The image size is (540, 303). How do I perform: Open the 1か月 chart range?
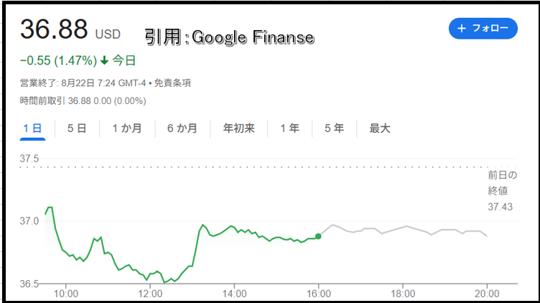pos(127,129)
